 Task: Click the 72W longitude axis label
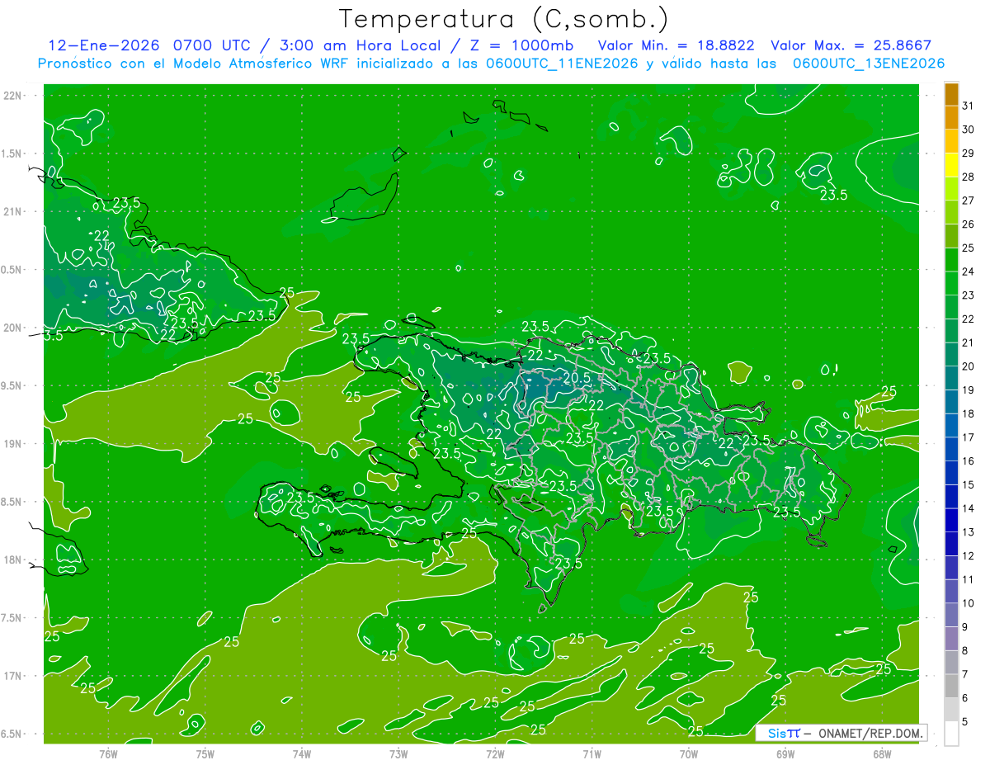495,754
